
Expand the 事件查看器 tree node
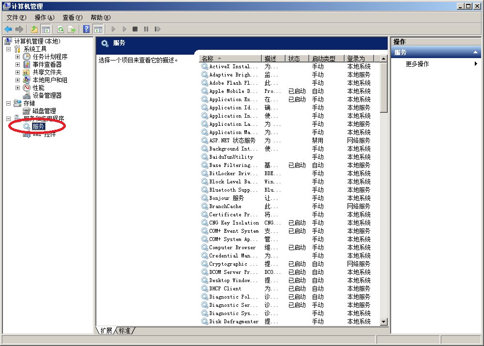click(17, 64)
